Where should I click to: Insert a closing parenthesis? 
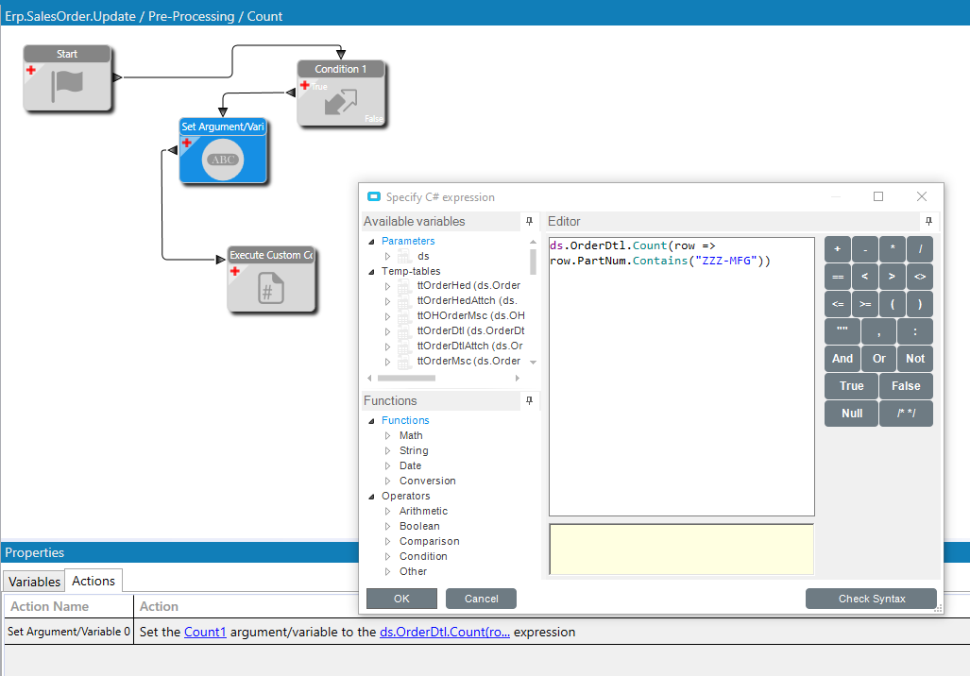[x=920, y=304]
